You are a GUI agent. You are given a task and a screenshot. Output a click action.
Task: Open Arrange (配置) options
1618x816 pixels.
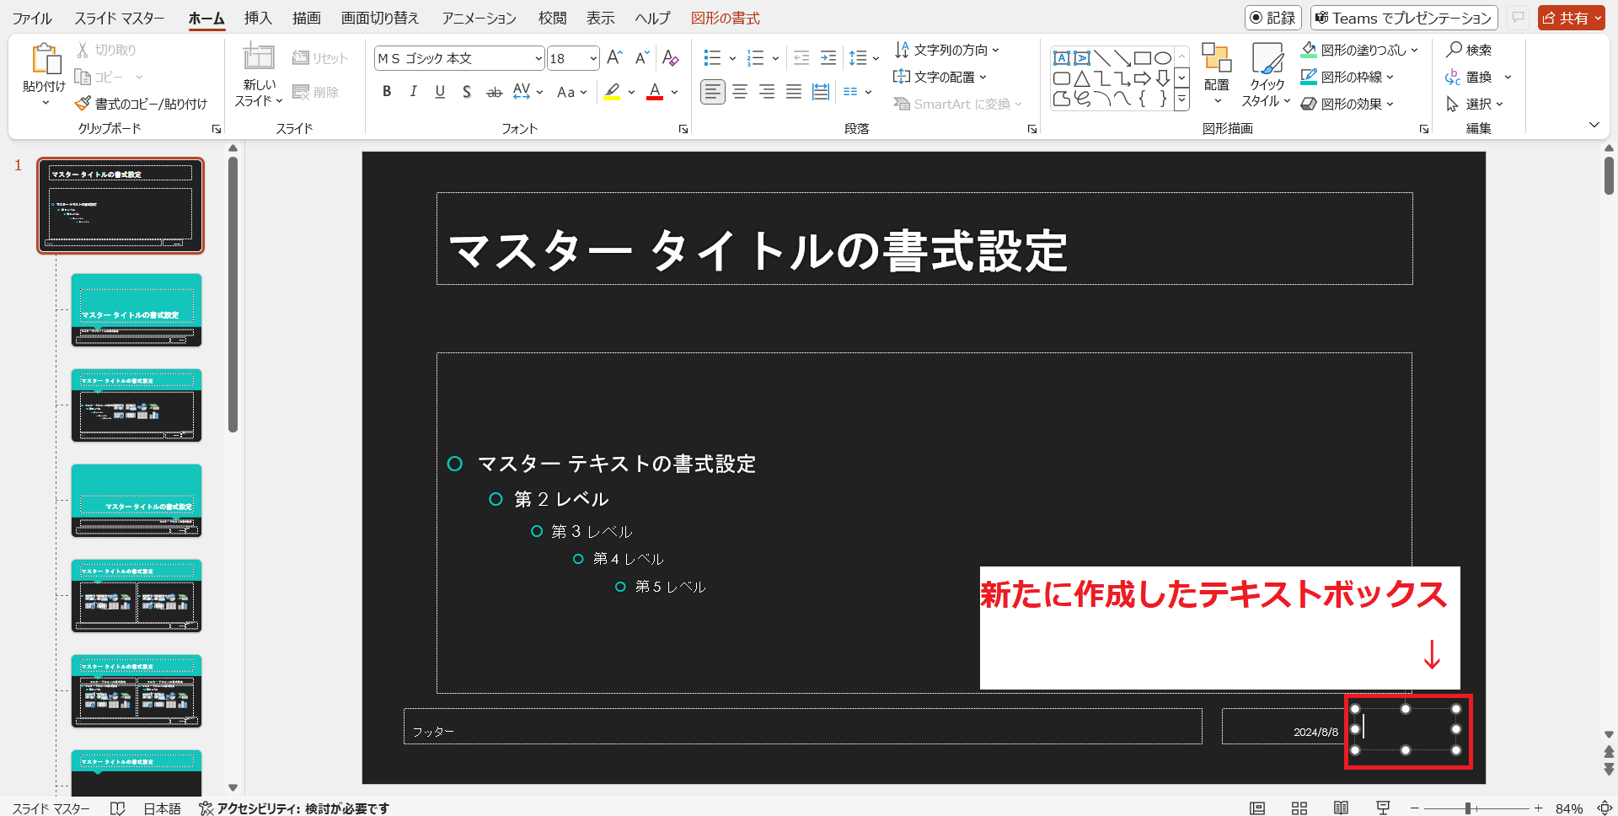coord(1217,74)
